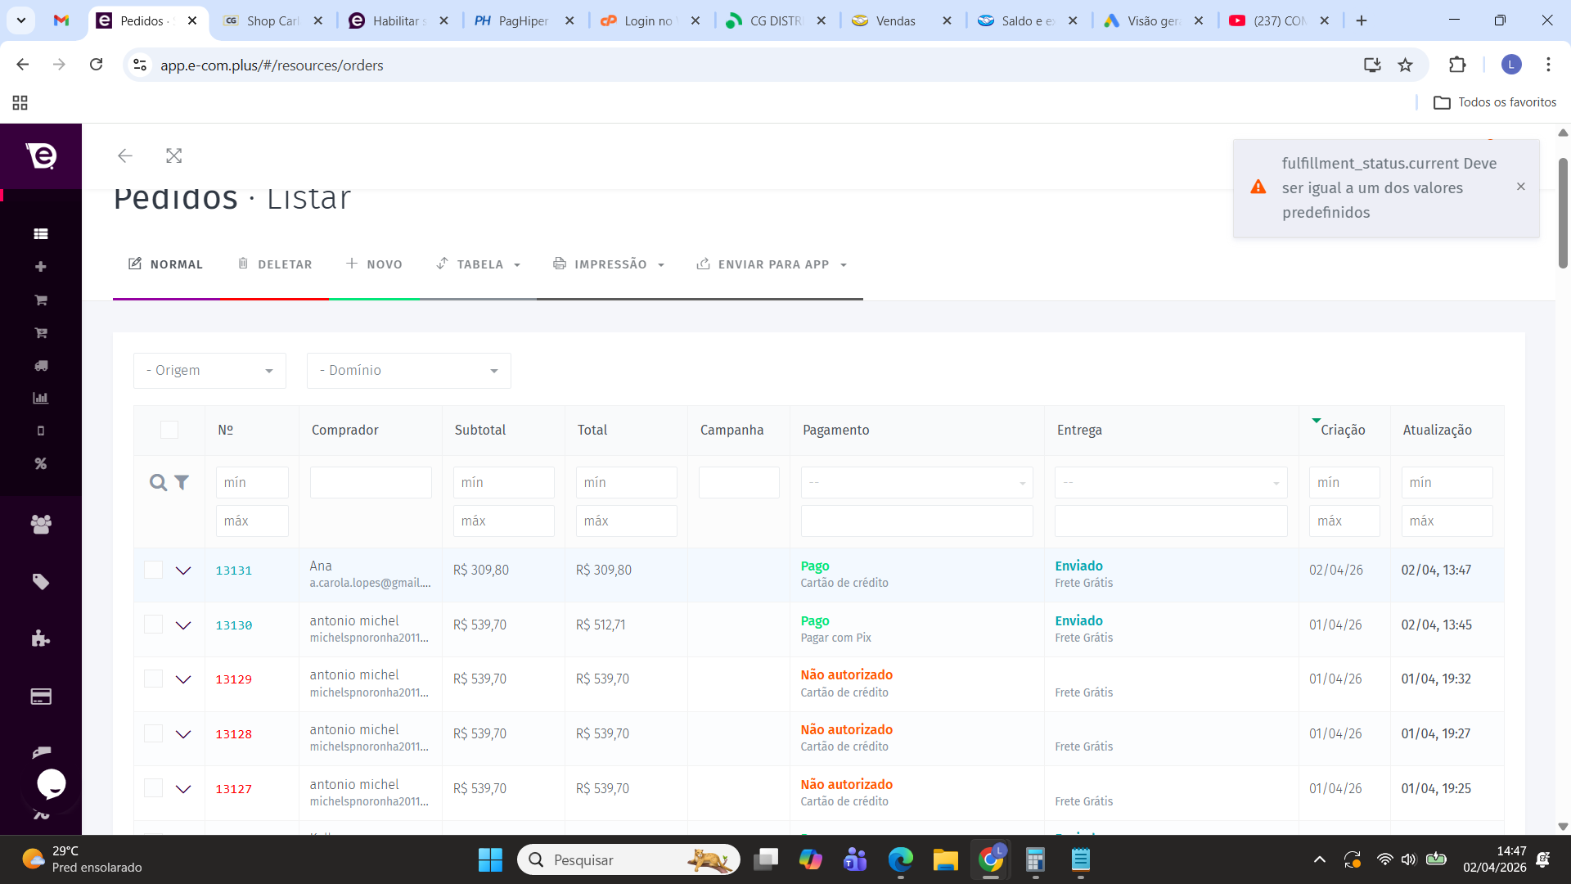The width and height of the screenshot is (1571, 884).
Task: Click the truck shipping icon in sidebar
Action: point(41,365)
